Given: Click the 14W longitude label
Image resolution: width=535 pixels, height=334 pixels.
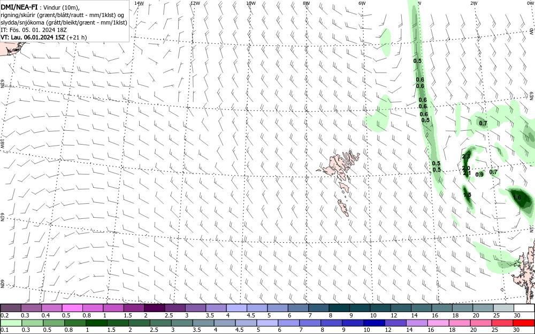Looking at the screenshot, I should tap(139, 3).
